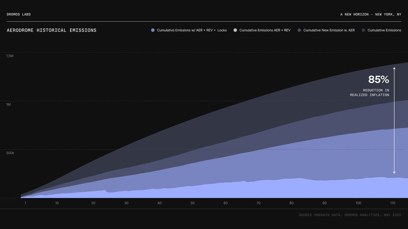Image resolution: width=408 pixels, height=229 pixels.
Task: Click the Cumulative New Emission w. AER legend dot
Action: (299, 30)
